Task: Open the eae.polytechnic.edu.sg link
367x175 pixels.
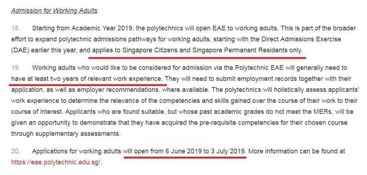Action: (x=56, y=162)
